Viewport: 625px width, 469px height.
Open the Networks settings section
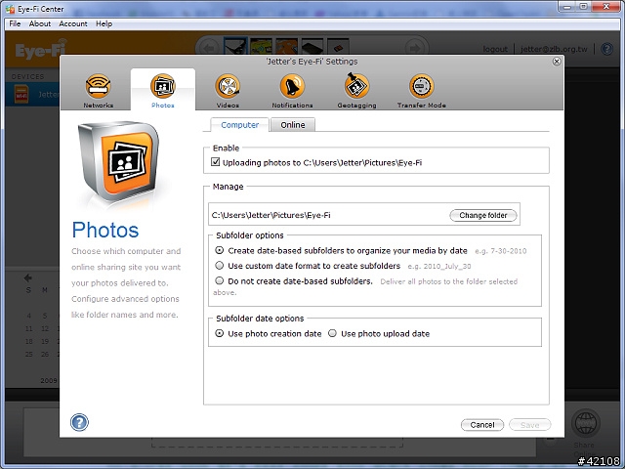click(98, 91)
